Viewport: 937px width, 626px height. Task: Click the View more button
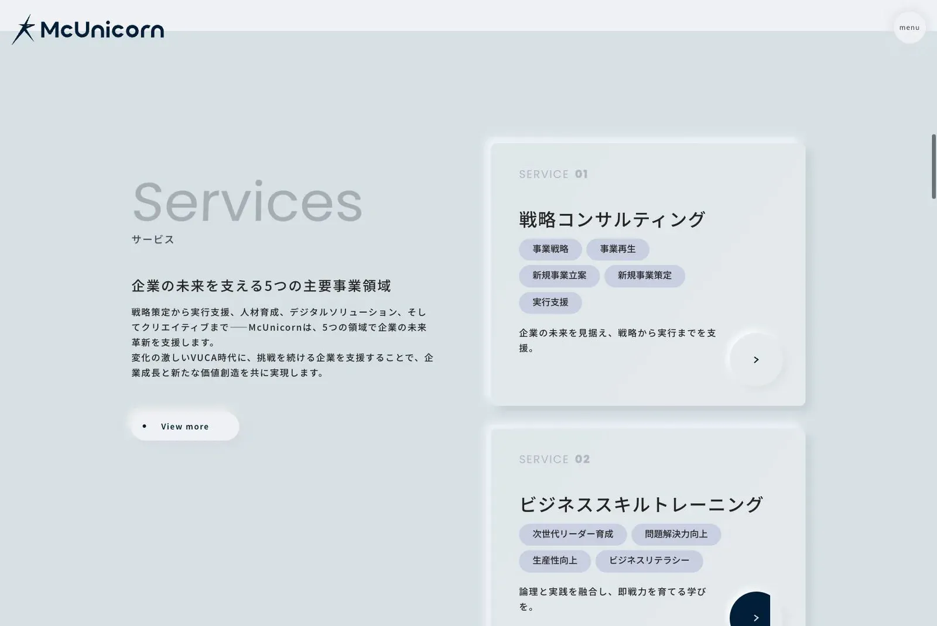[185, 426]
